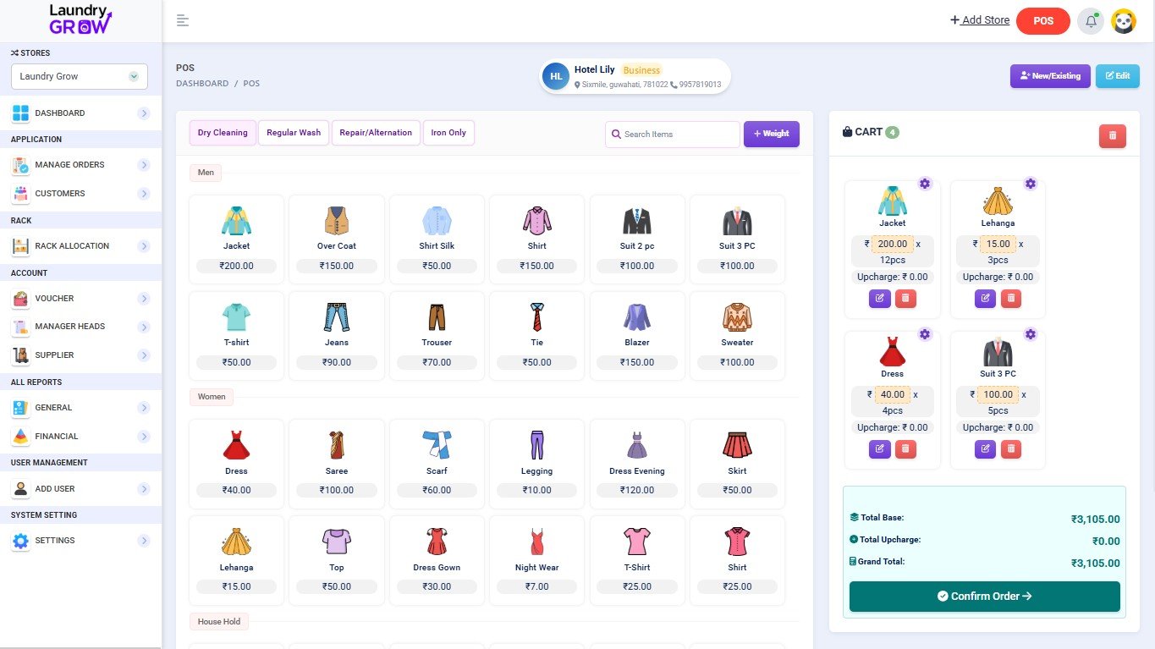The width and height of the screenshot is (1155, 649).
Task: Switch to the Regular Wash tab
Action: (294, 133)
